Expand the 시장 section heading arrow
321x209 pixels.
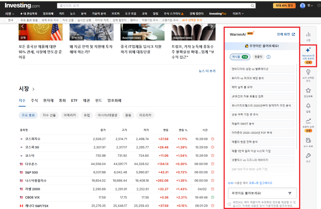(33, 89)
